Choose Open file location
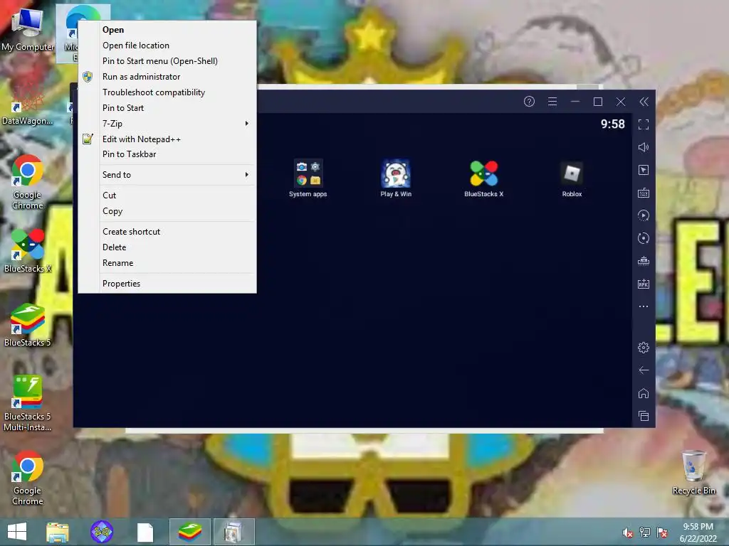 click(167, 45)
